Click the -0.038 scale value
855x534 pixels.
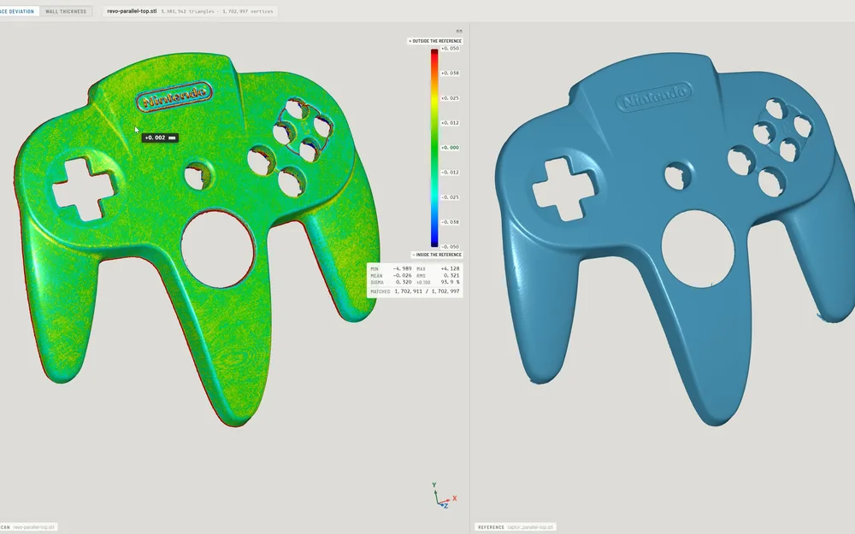pos(450,222)
